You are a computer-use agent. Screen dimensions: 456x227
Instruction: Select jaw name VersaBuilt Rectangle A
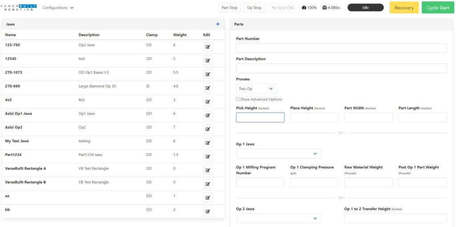pyautogui.click(x=25, y=168)
